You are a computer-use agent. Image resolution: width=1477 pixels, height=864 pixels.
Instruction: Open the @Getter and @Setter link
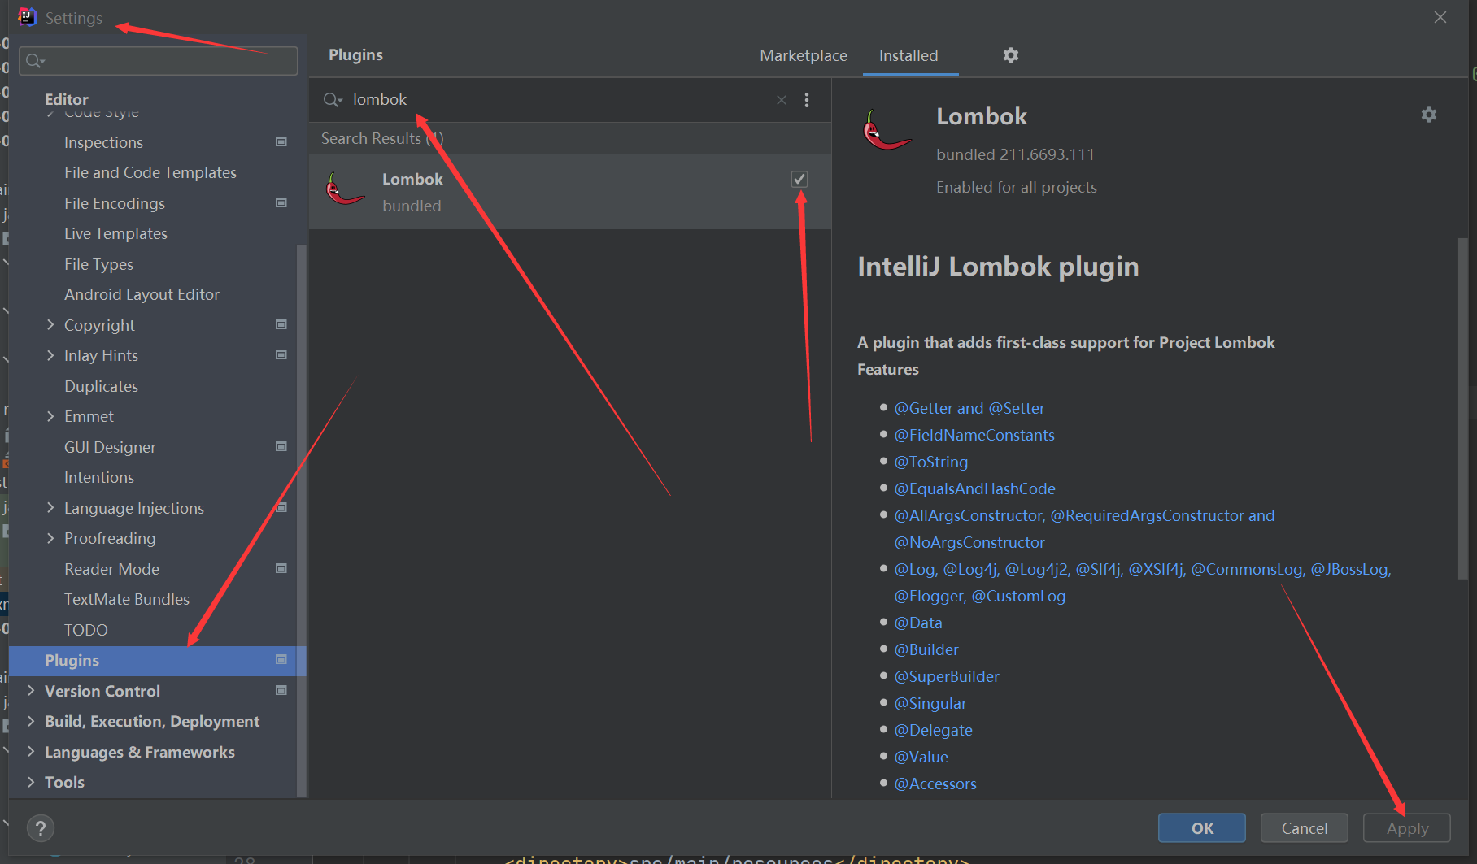coord(969,408)
